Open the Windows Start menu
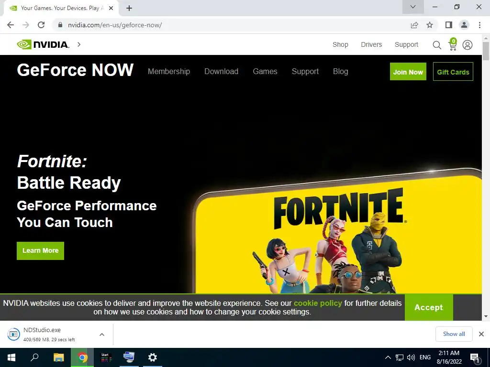The width and height of the screenshot is (490, 367). 11,357
